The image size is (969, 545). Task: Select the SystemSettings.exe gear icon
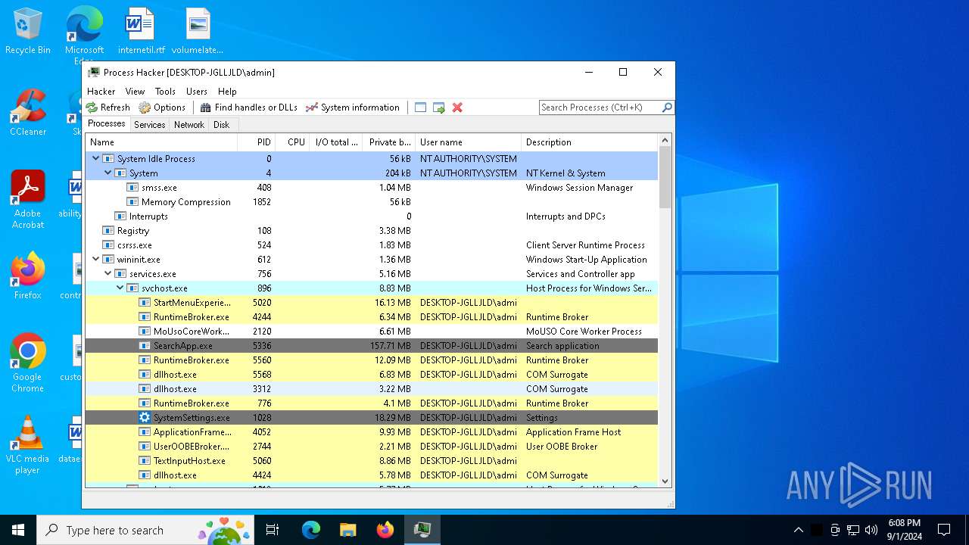[x=145, y=417]
